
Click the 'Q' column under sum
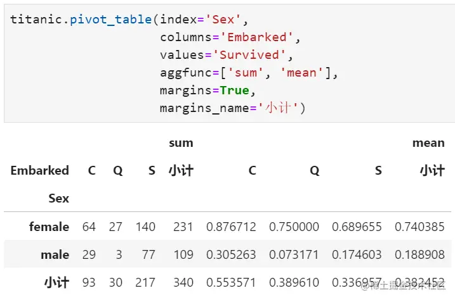(117, 170)
